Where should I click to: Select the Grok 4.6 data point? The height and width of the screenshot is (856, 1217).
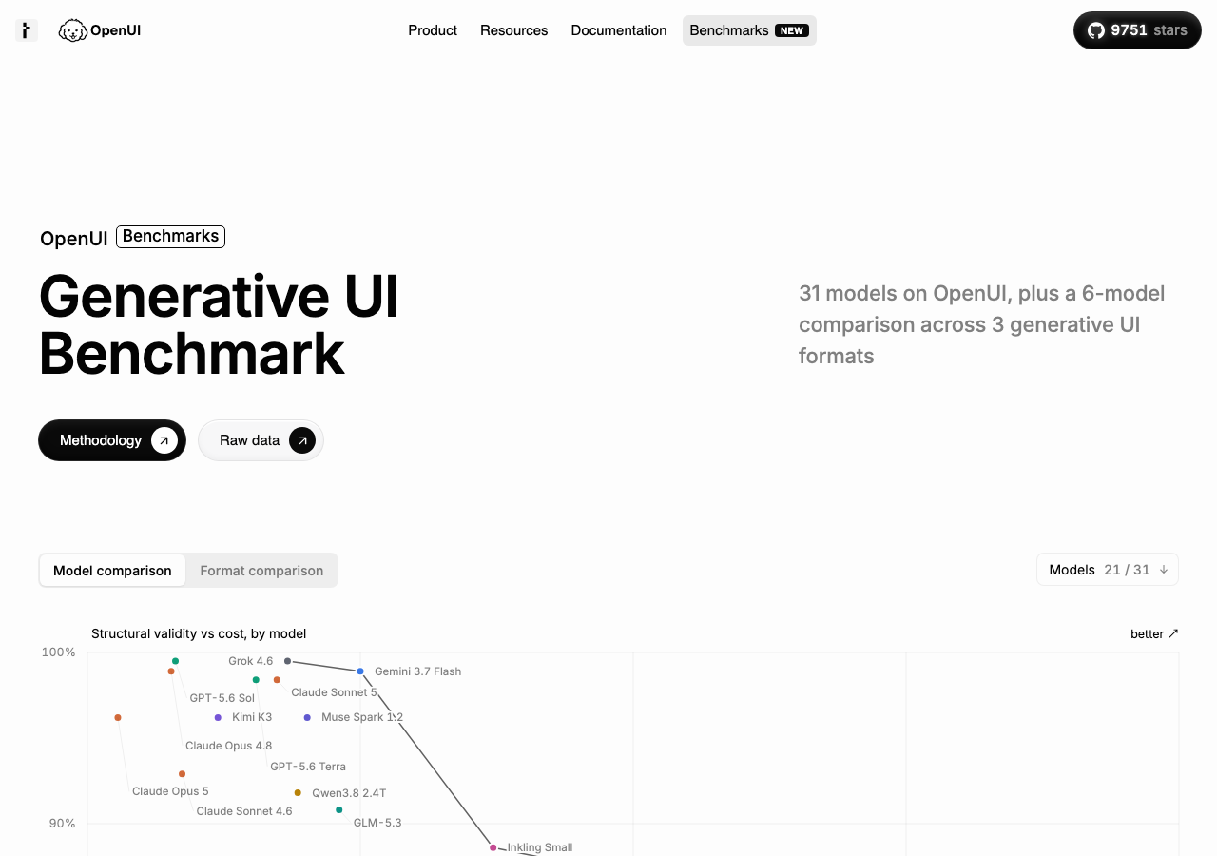tap(287, 661)
